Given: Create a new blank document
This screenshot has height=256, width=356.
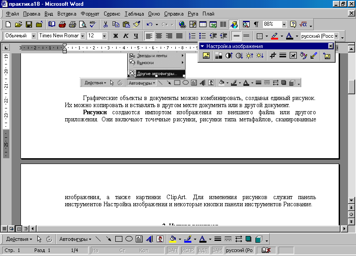Looking at the screenshot, I should point(8,24).
